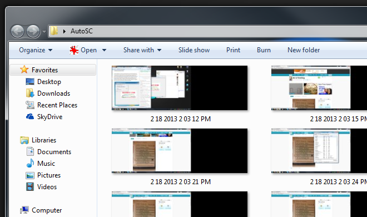Image resolution: width=367 pixels, height=217 pixels.
Task: Expand the Open button dropdown arrow
Action: 104,50
